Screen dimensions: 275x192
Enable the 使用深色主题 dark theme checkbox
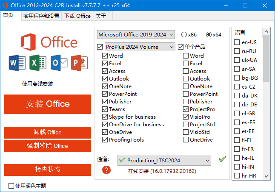pos(11,186)
